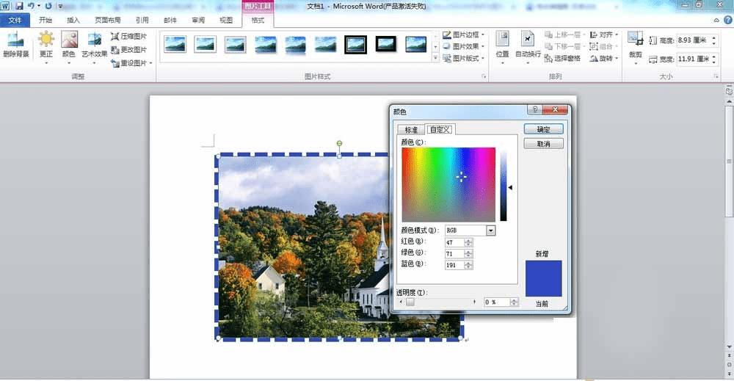Open Picture Styles dialog launcher
This screenshot has height=381, width=734.
[x=484, y=76]
